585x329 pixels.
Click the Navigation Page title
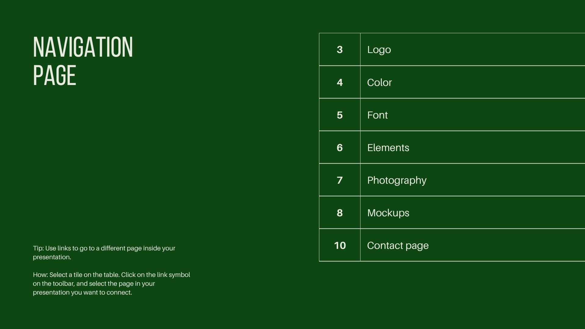pyautogui.click(x=83, y=61)
